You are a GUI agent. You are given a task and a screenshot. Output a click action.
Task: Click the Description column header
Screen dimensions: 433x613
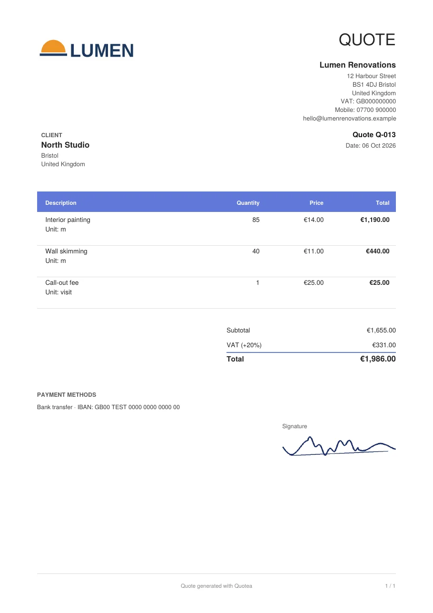tap(61, 203)
